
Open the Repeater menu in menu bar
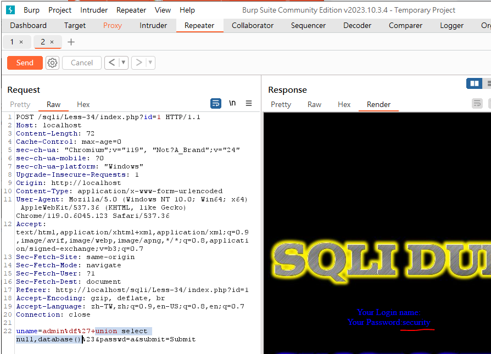131,10
